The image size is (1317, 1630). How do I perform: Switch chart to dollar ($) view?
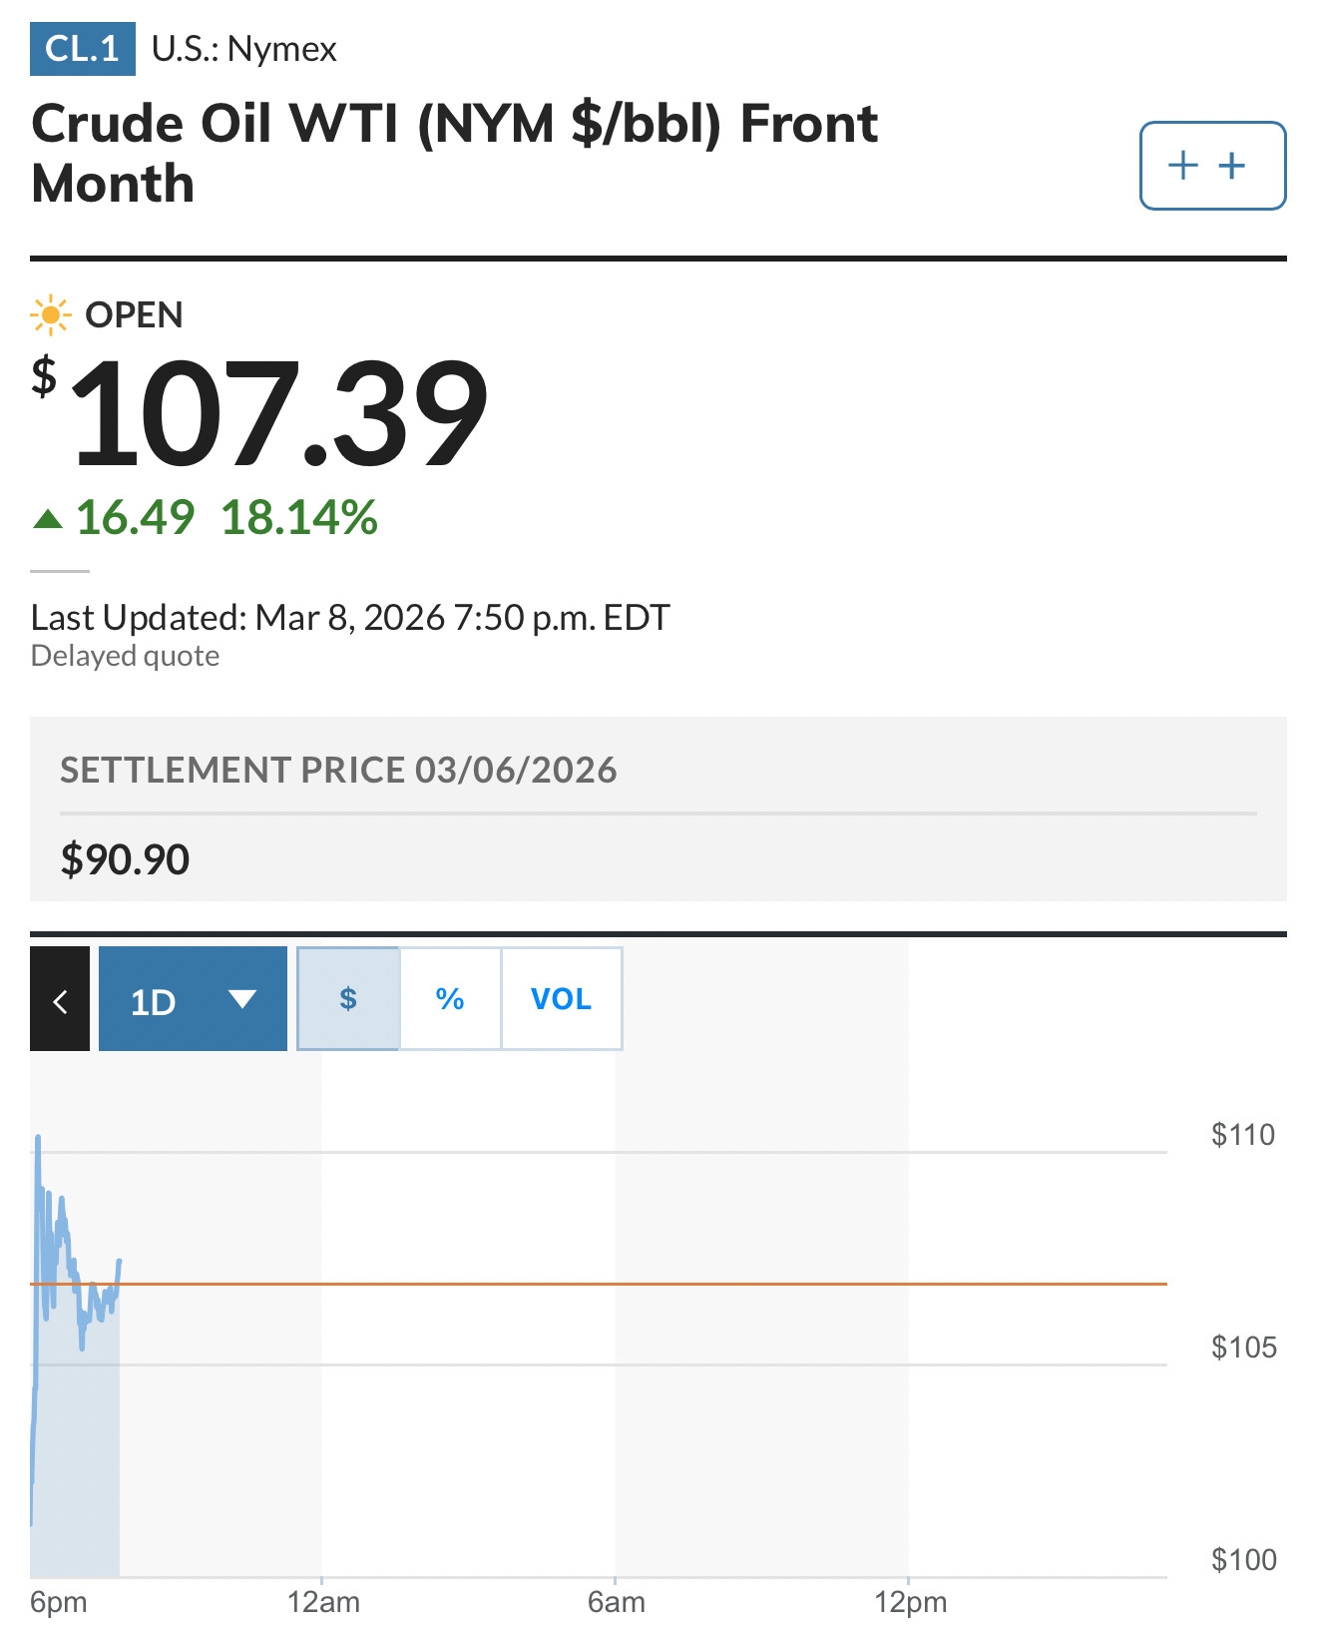(x=348, y=998)
